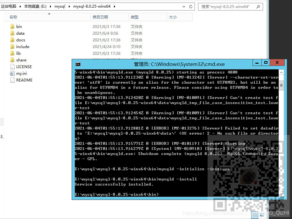Select the lib folder icon

point(12,53)
